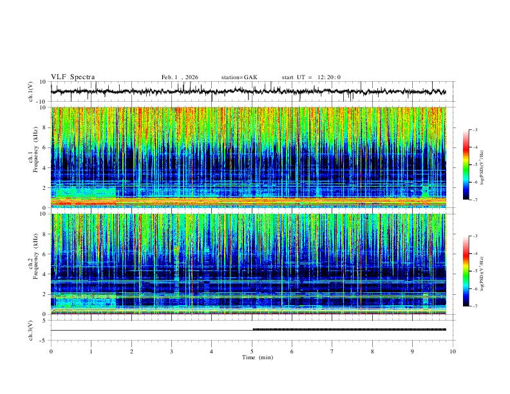Click the "ch.2 Frequency (kHz)" axis label
This screenshot has width=510, height=394.
pyautogui.click(x=33, y=256)
